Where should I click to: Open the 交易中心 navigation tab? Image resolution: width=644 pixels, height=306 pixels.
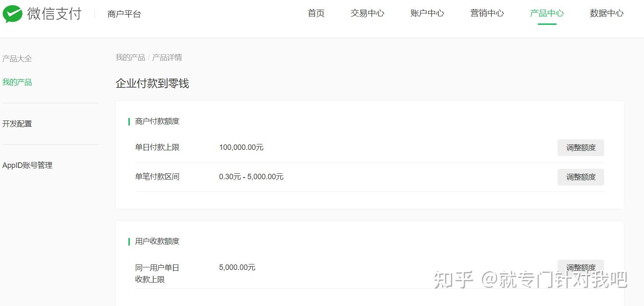point(367,13)
